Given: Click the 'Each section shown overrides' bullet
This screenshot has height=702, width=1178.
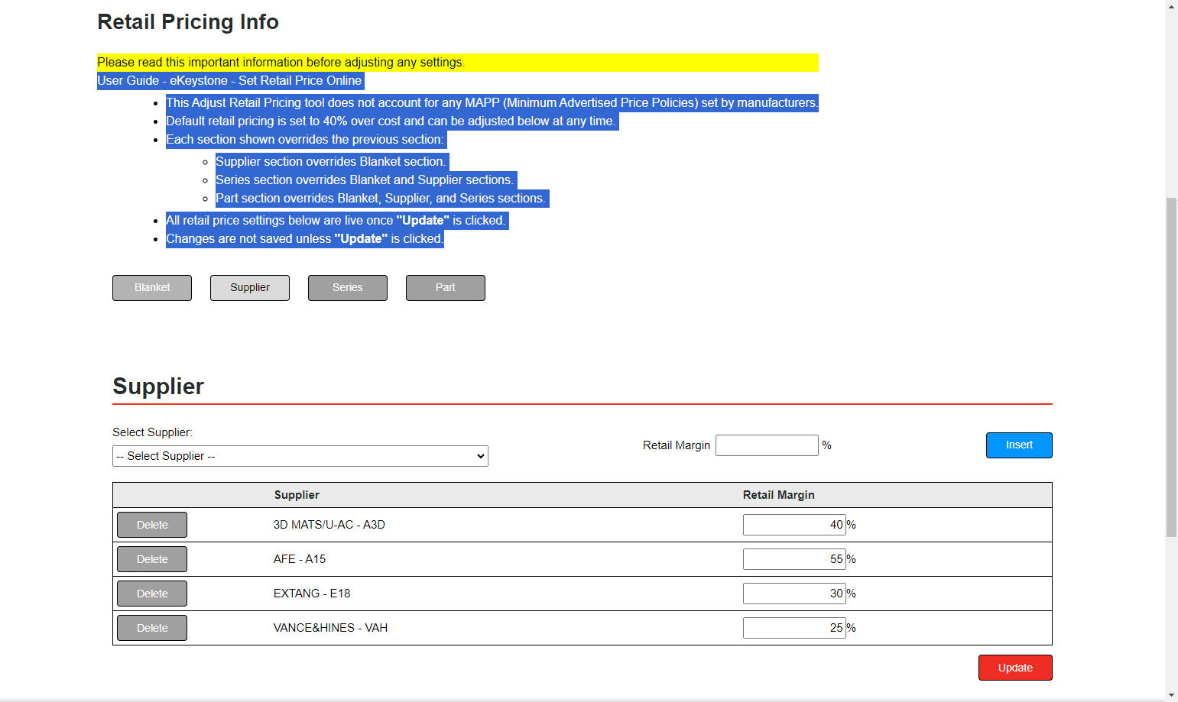Looking at the screenshot, I should pyautogui.click(x=304, y=140).
